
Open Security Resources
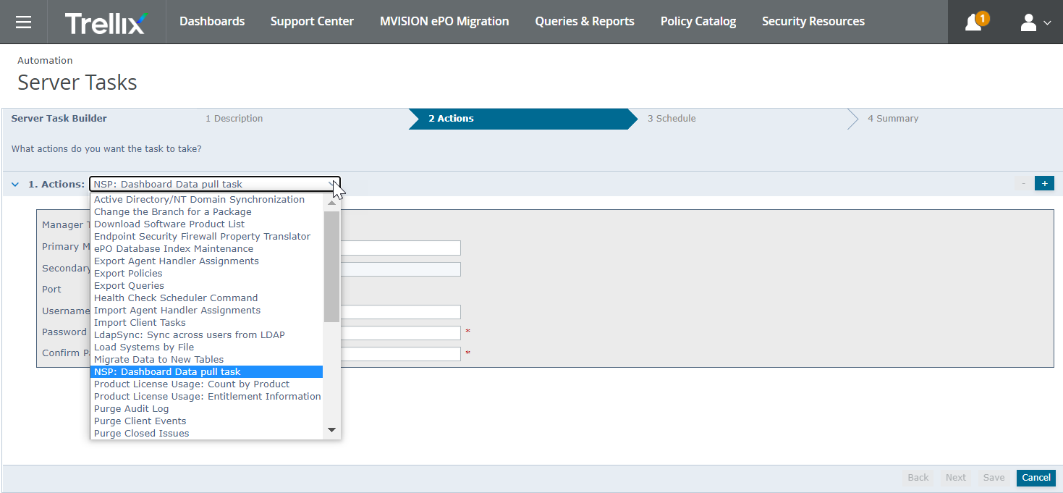coord(813,22)
